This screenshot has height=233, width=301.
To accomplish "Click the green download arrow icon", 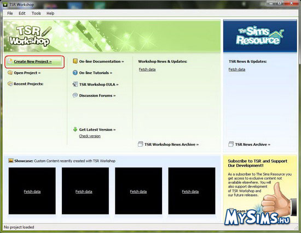I will click(75, 129).
